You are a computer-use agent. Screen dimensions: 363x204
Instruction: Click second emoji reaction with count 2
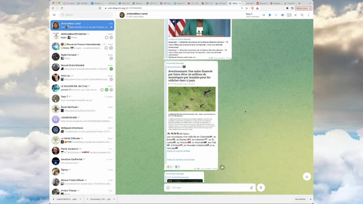(x=177, y=167)
